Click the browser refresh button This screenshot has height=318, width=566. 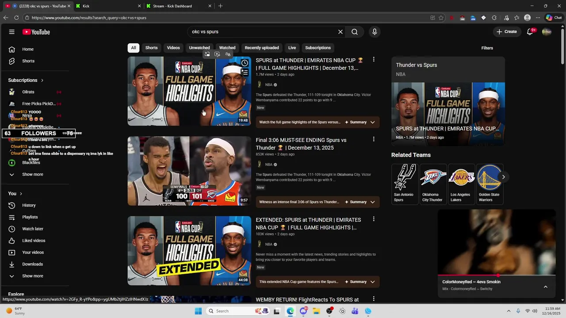pos(16,18)
